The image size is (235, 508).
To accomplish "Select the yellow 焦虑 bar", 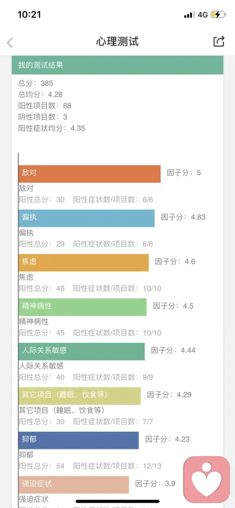I will [84, 263].
